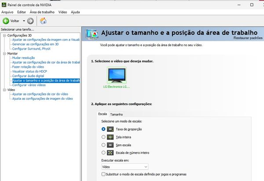
Task: Switch to the Tamanho tab
Action: (x=116, y=114)
